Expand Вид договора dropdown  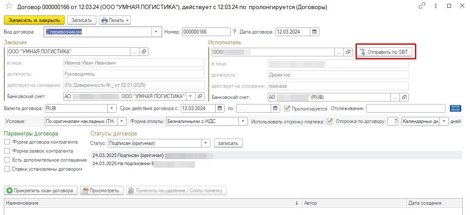click(x=156, y=32)
